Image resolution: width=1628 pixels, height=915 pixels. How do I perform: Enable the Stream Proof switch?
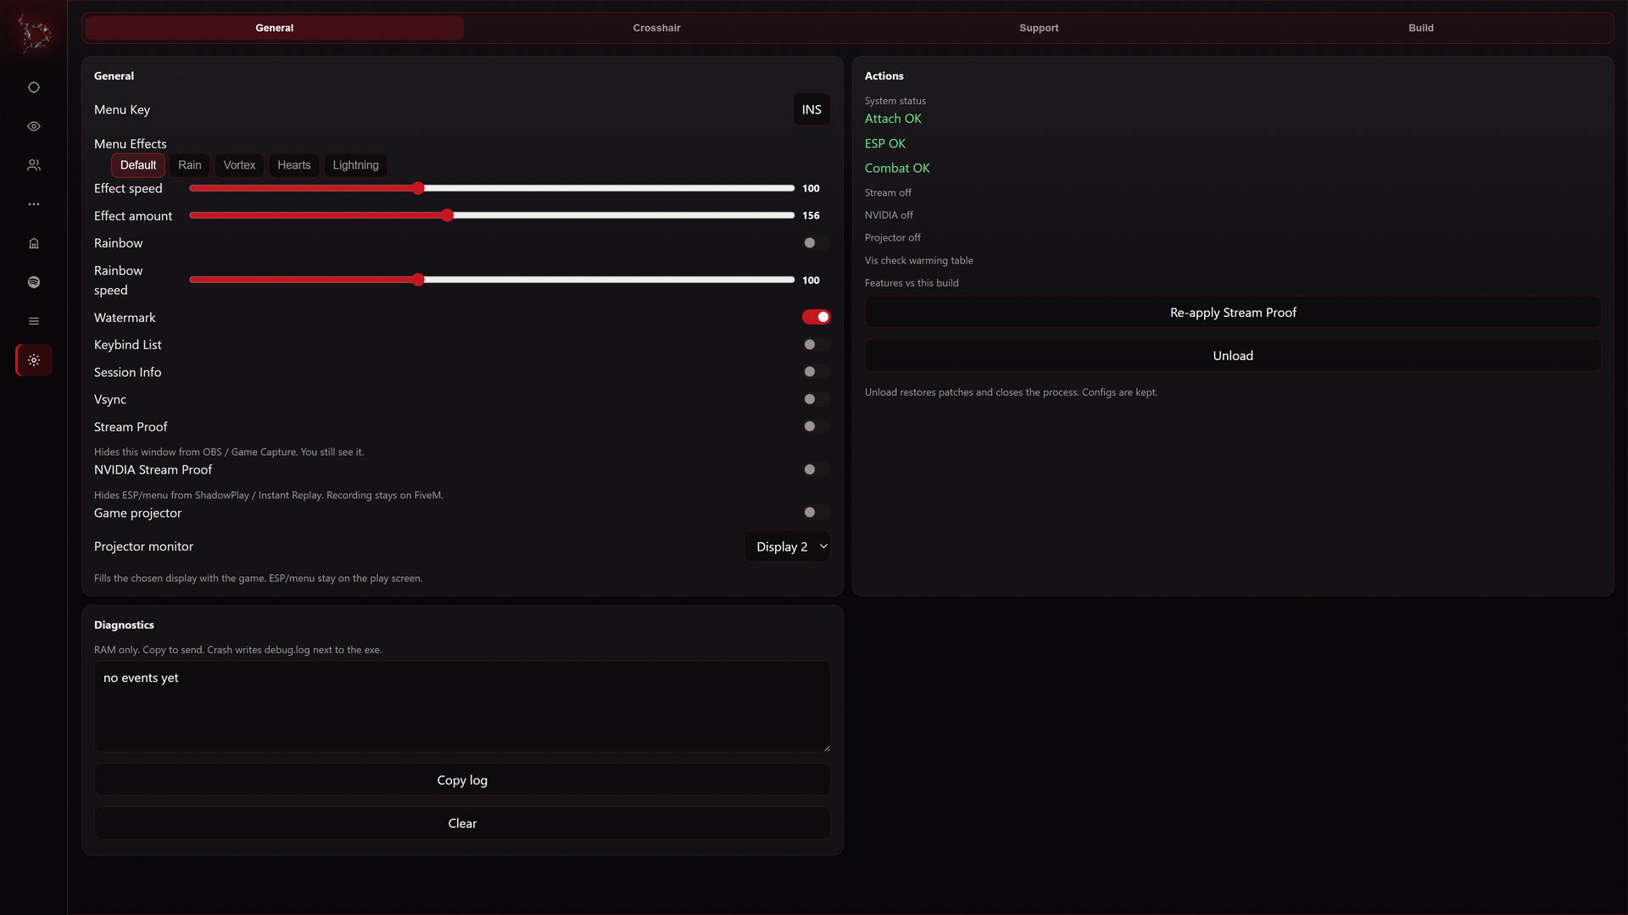click(x=816, y=426)
